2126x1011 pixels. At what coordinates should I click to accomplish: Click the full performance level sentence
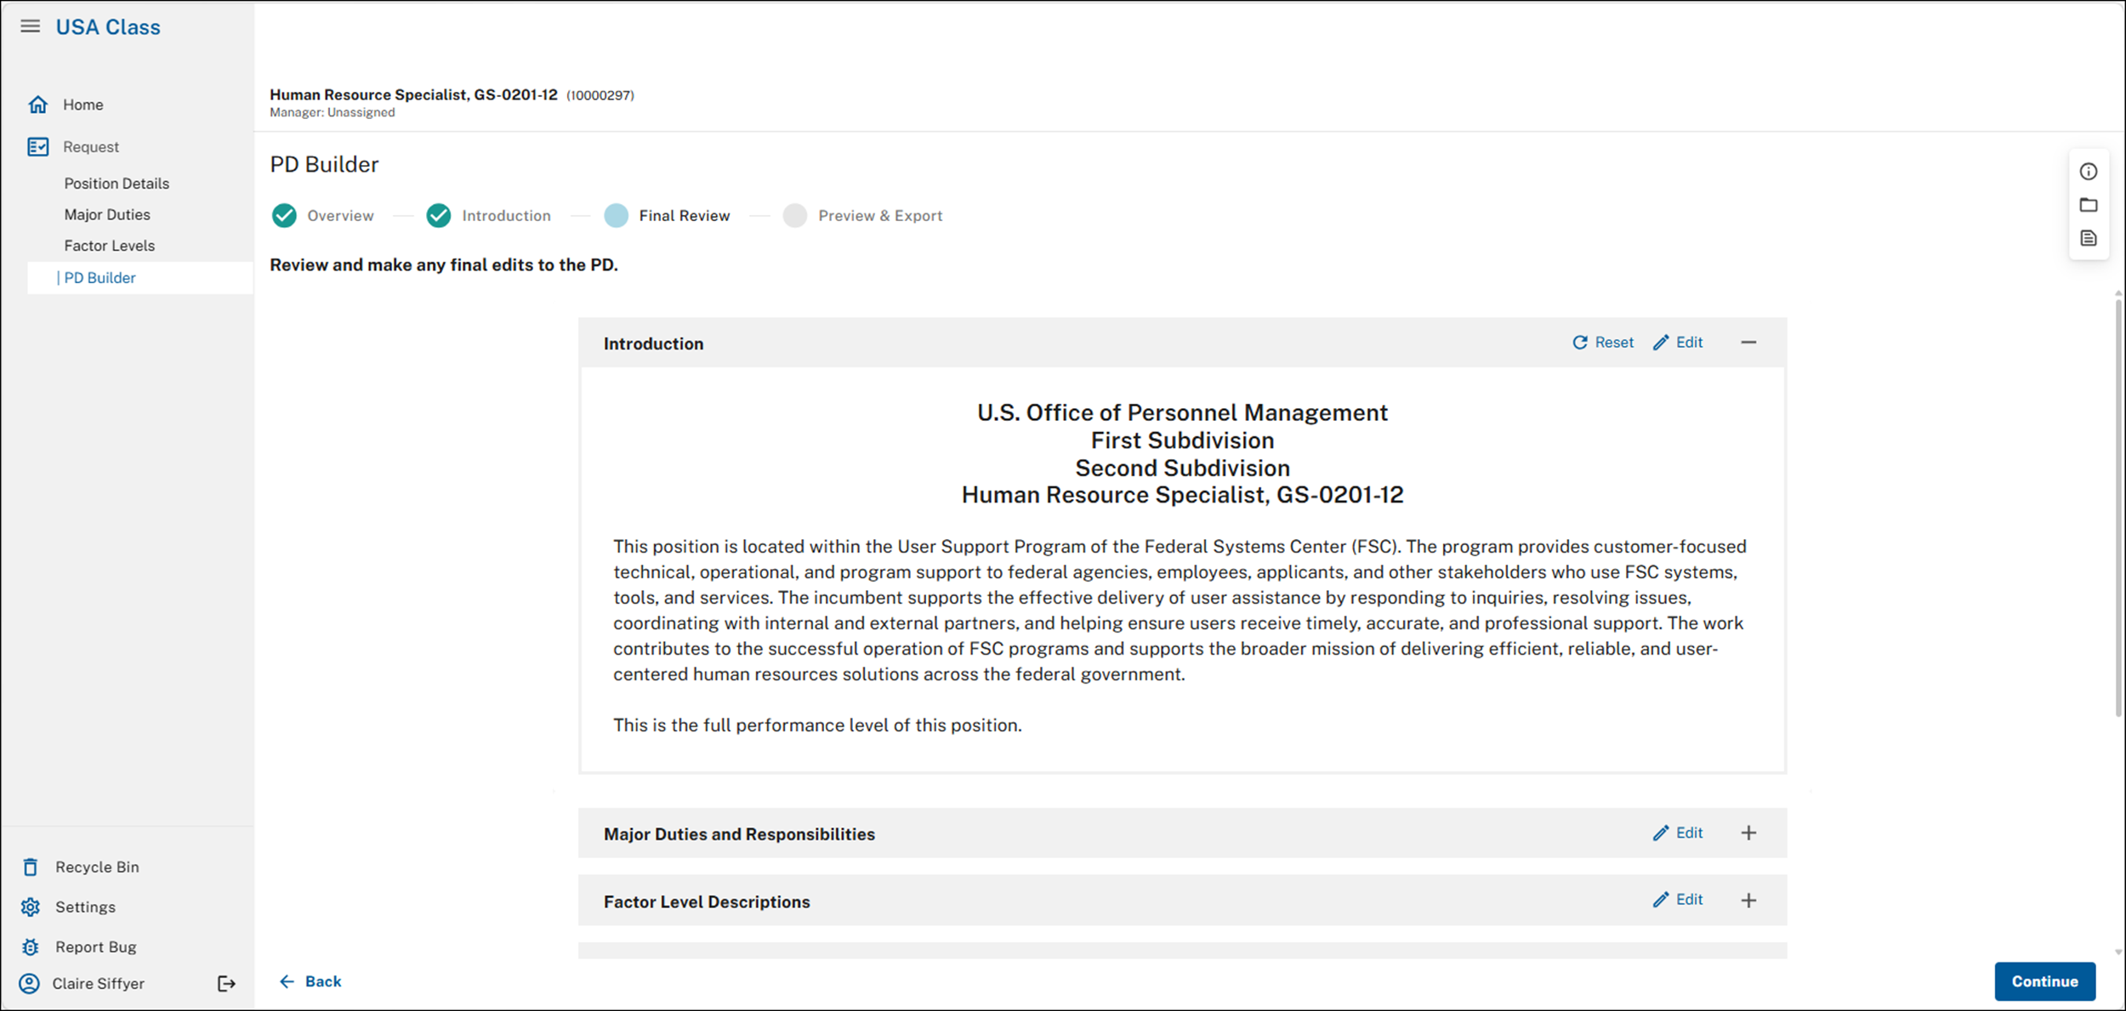[817, 725]
